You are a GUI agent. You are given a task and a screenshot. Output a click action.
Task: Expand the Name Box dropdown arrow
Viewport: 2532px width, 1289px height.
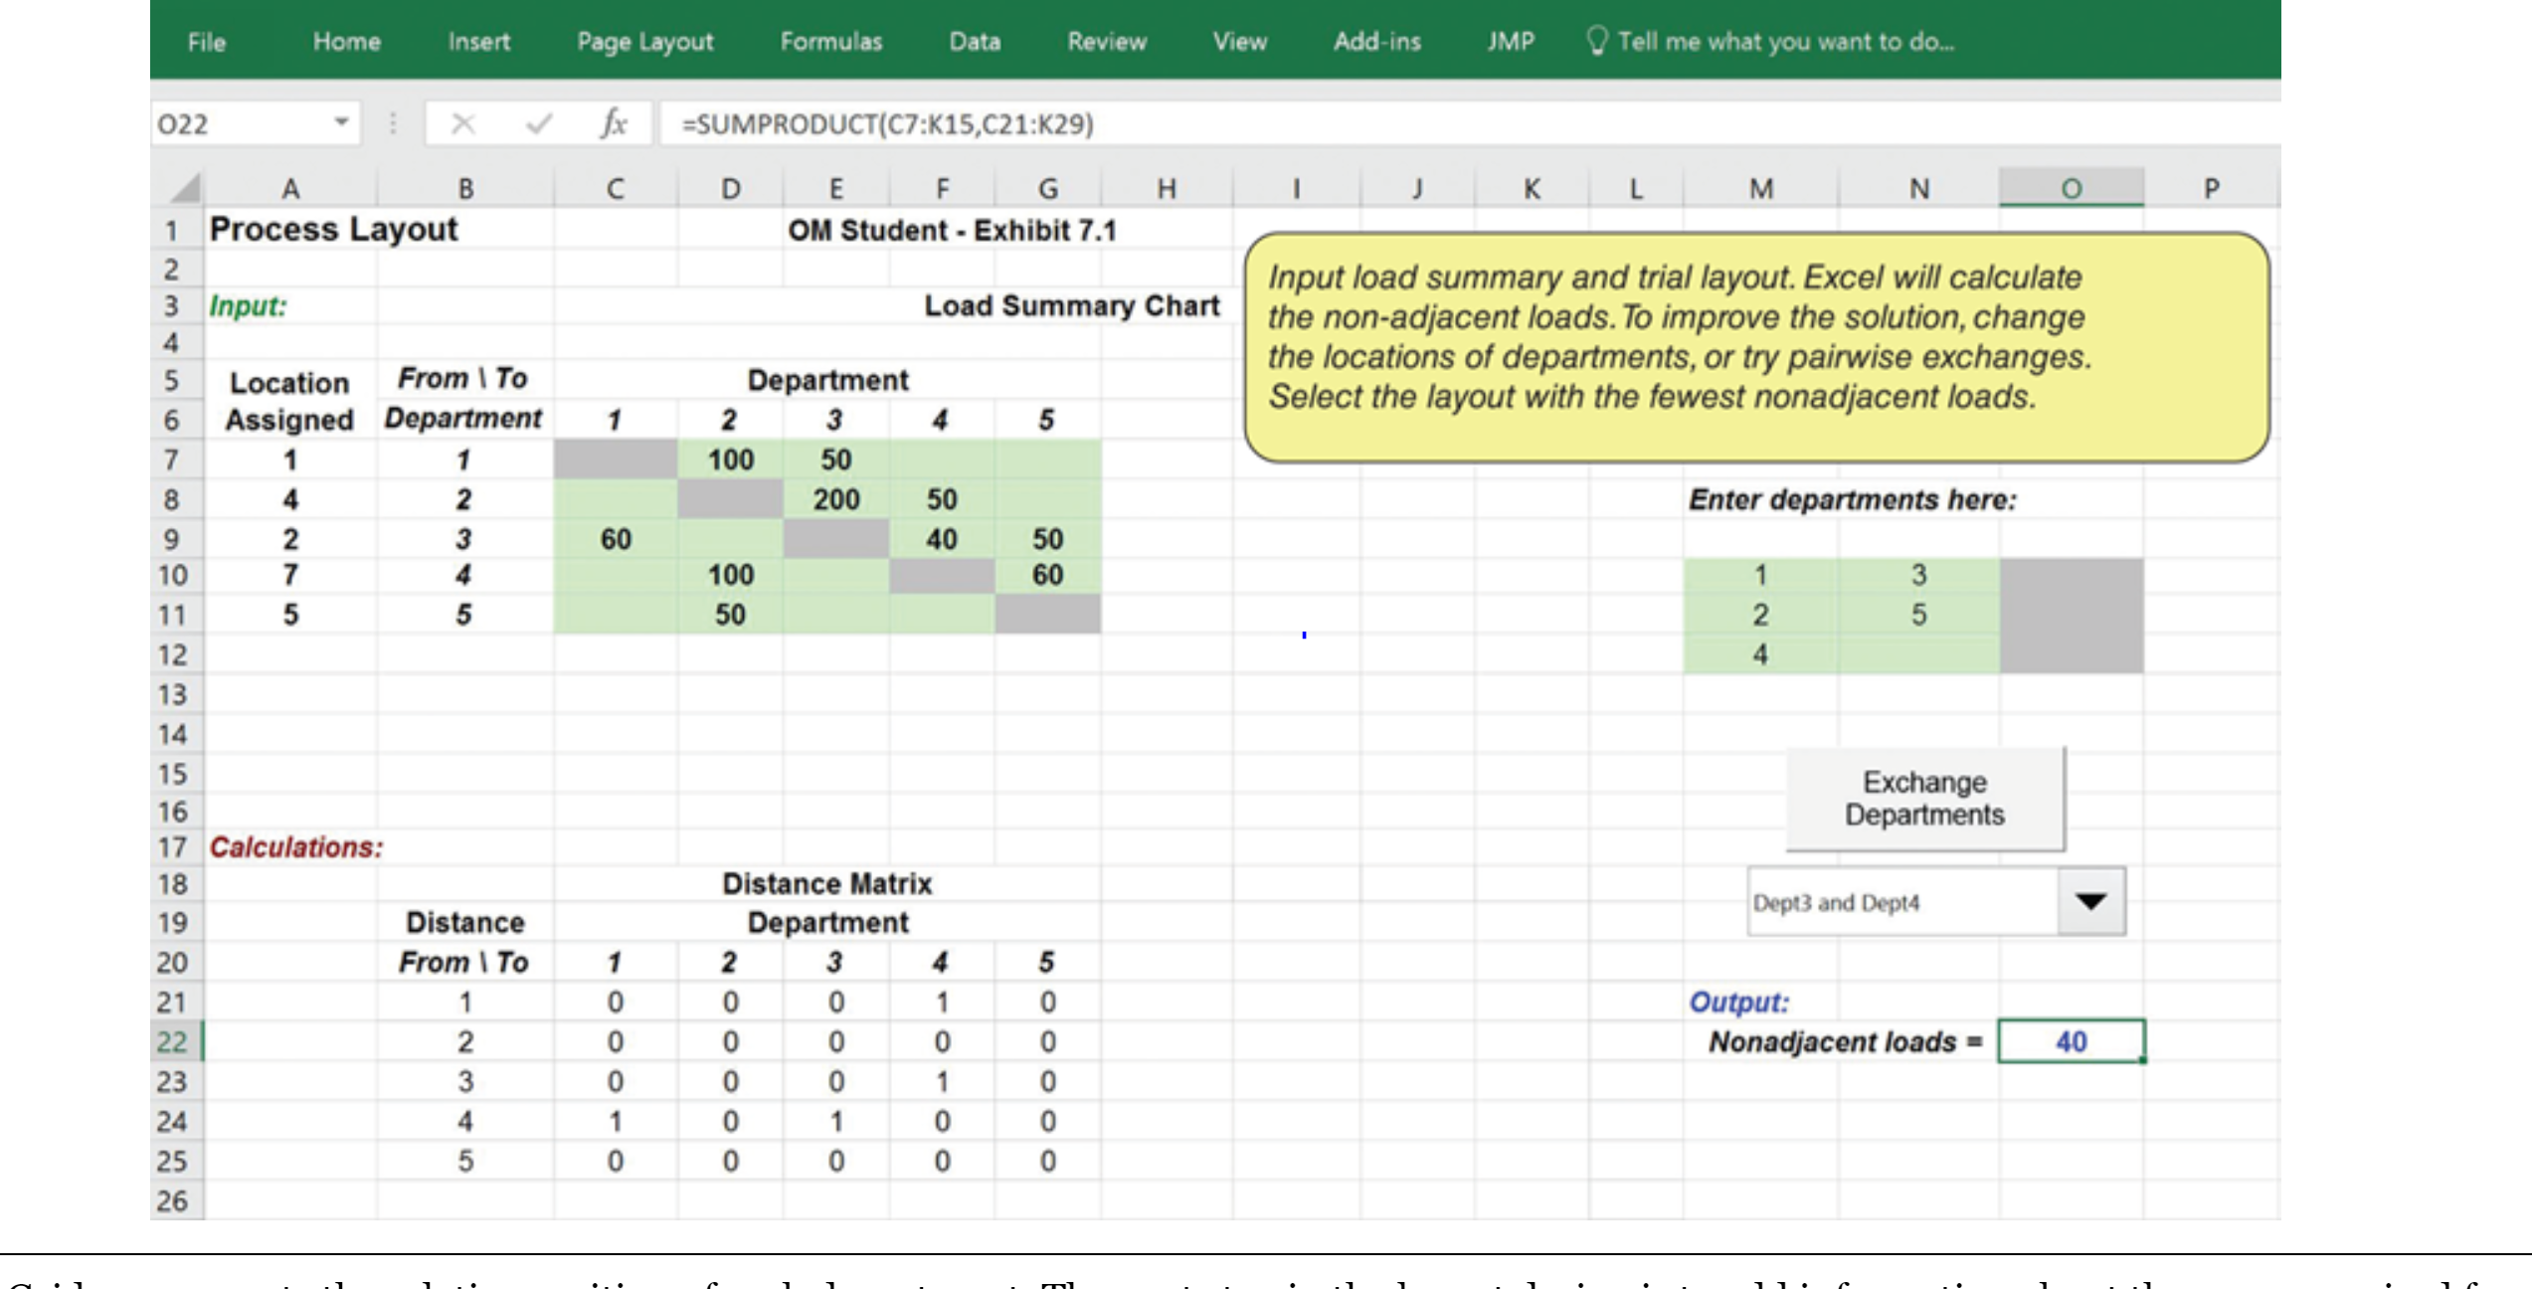tap(341, 122)
